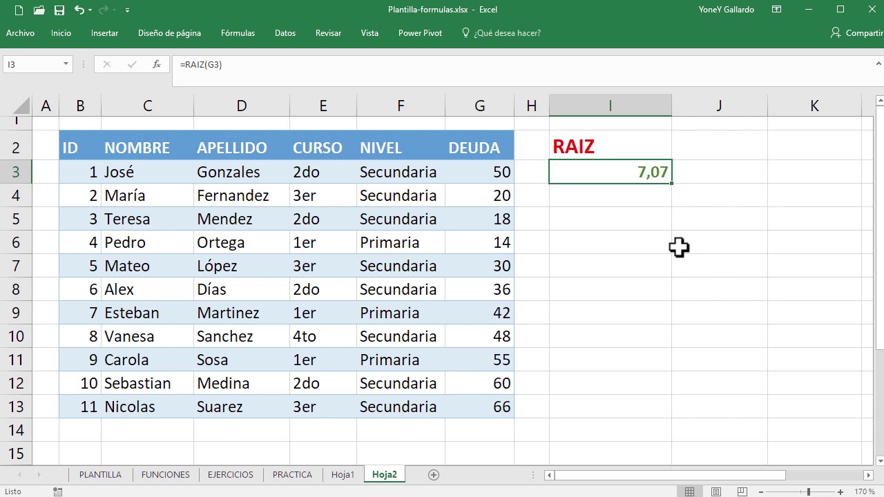Click the horizontal scrollbar thumb
This screenshot has width=884, height=497.
[x=669, y=475]
